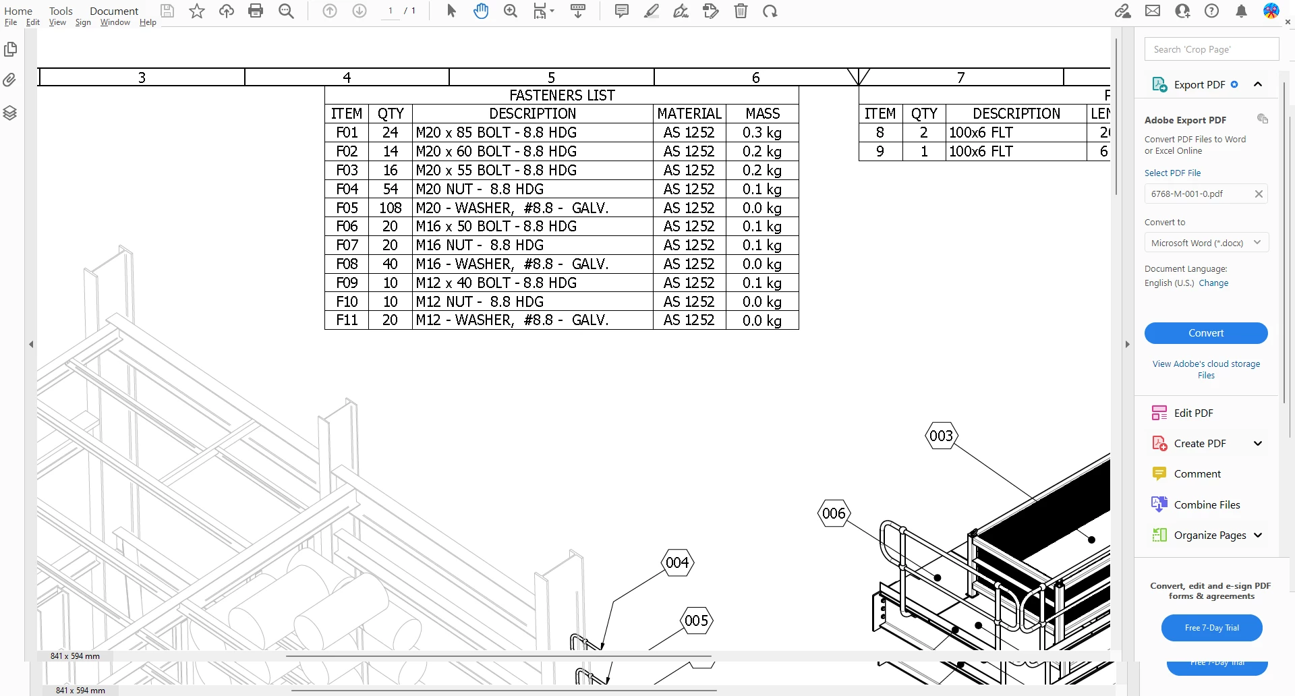
Task: Rotate the page with rotate icon
Action: coord(770,11)
